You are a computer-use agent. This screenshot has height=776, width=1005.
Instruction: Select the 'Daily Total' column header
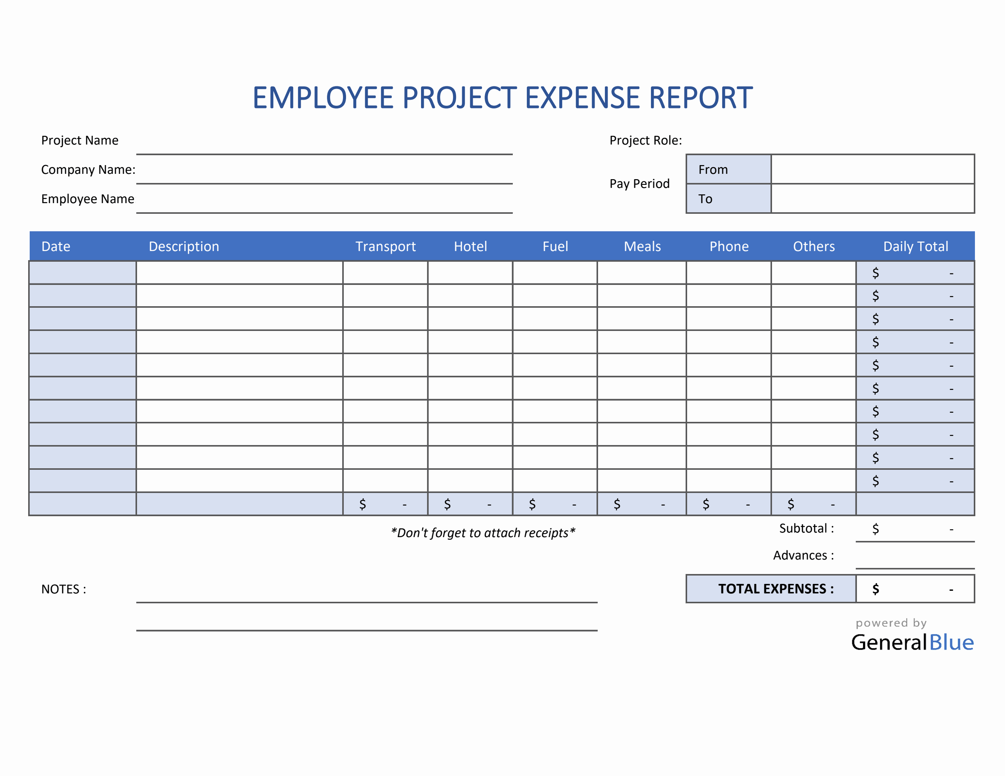pos(916,246)
